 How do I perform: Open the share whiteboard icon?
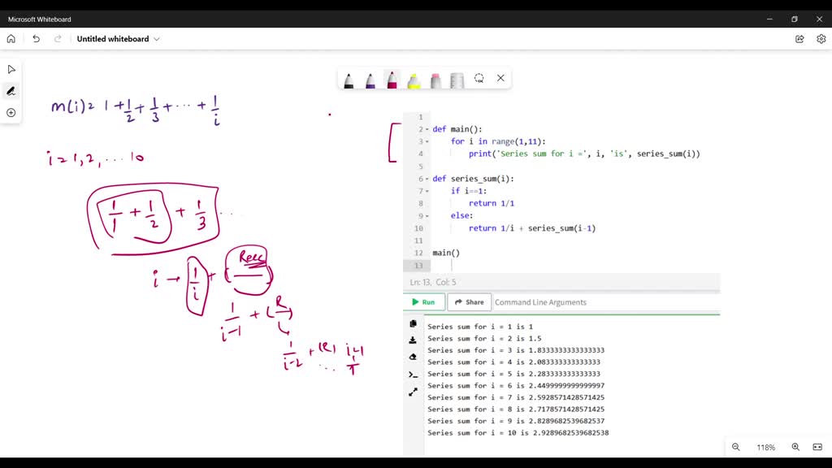799,39
